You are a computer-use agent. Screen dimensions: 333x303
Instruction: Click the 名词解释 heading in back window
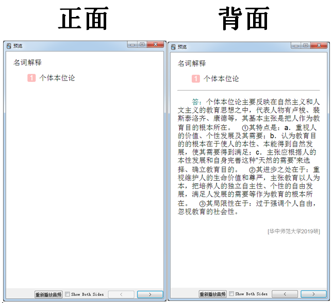click(x=192, y=63)
